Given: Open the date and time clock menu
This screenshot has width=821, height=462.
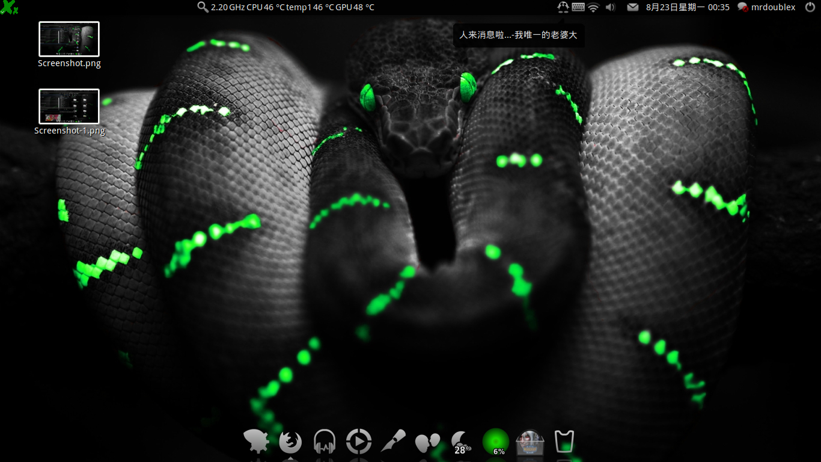Looking at the screenshot, I should (x=688, y=7).
